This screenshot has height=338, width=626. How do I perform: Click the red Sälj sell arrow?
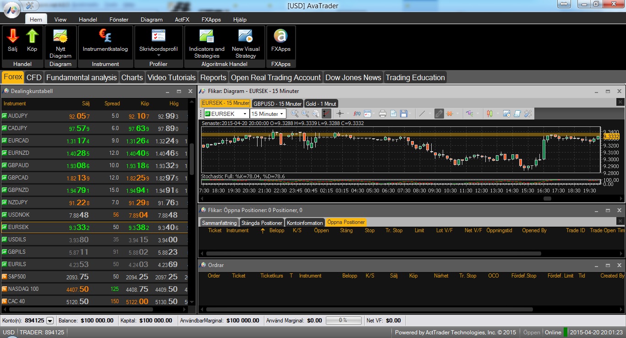click(x=12, y=36)
